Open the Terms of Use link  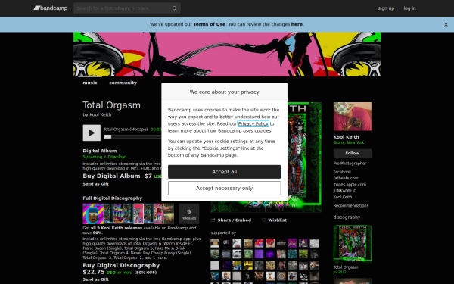point(209,24)
